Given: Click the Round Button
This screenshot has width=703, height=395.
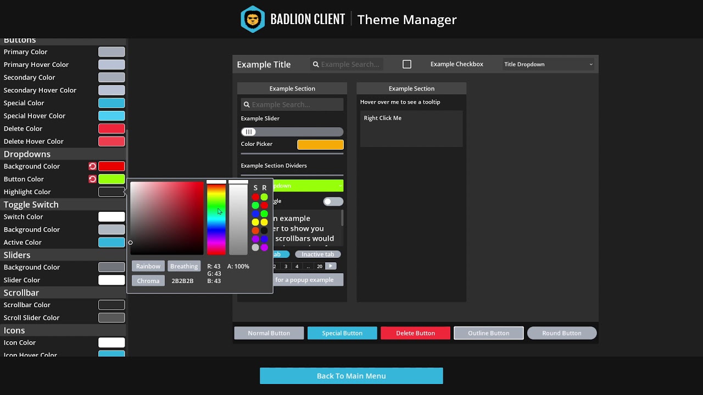Looking at the screenshot, I should (x=562, y=333).
